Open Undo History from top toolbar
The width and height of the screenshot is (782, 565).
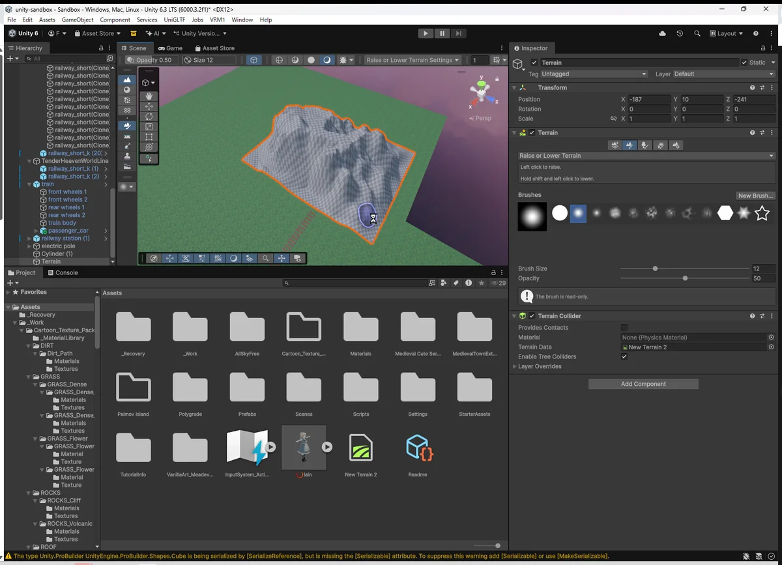tap(680, 33)
